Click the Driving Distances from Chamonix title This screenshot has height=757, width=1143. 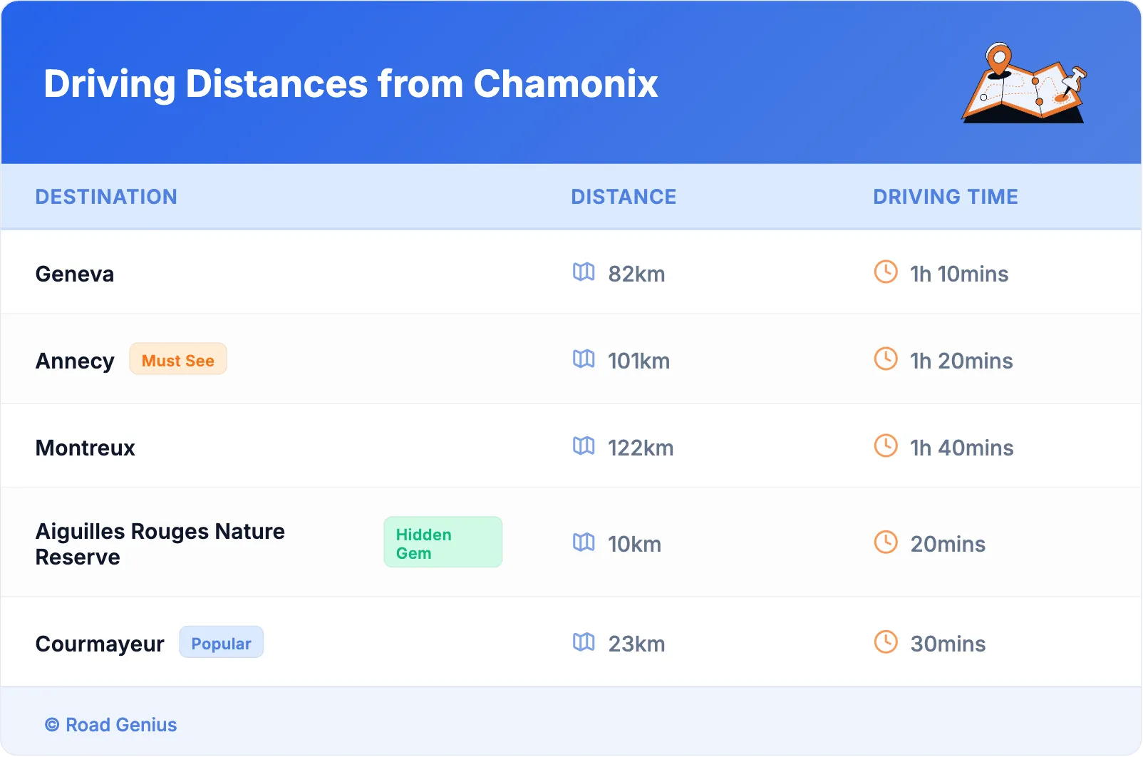tap(351, 84)
